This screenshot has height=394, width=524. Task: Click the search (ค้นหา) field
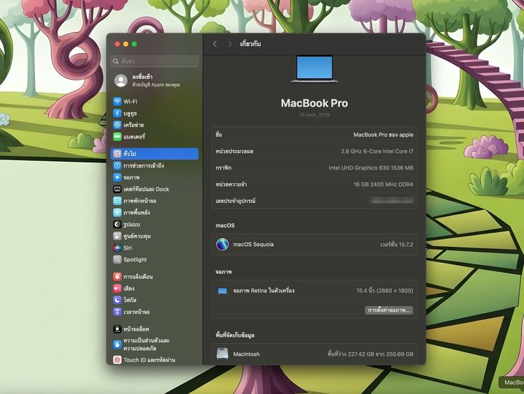[155, 61]
